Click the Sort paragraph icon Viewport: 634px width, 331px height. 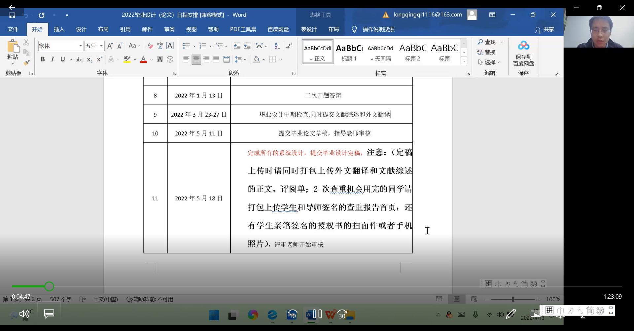tap(277, 46)
